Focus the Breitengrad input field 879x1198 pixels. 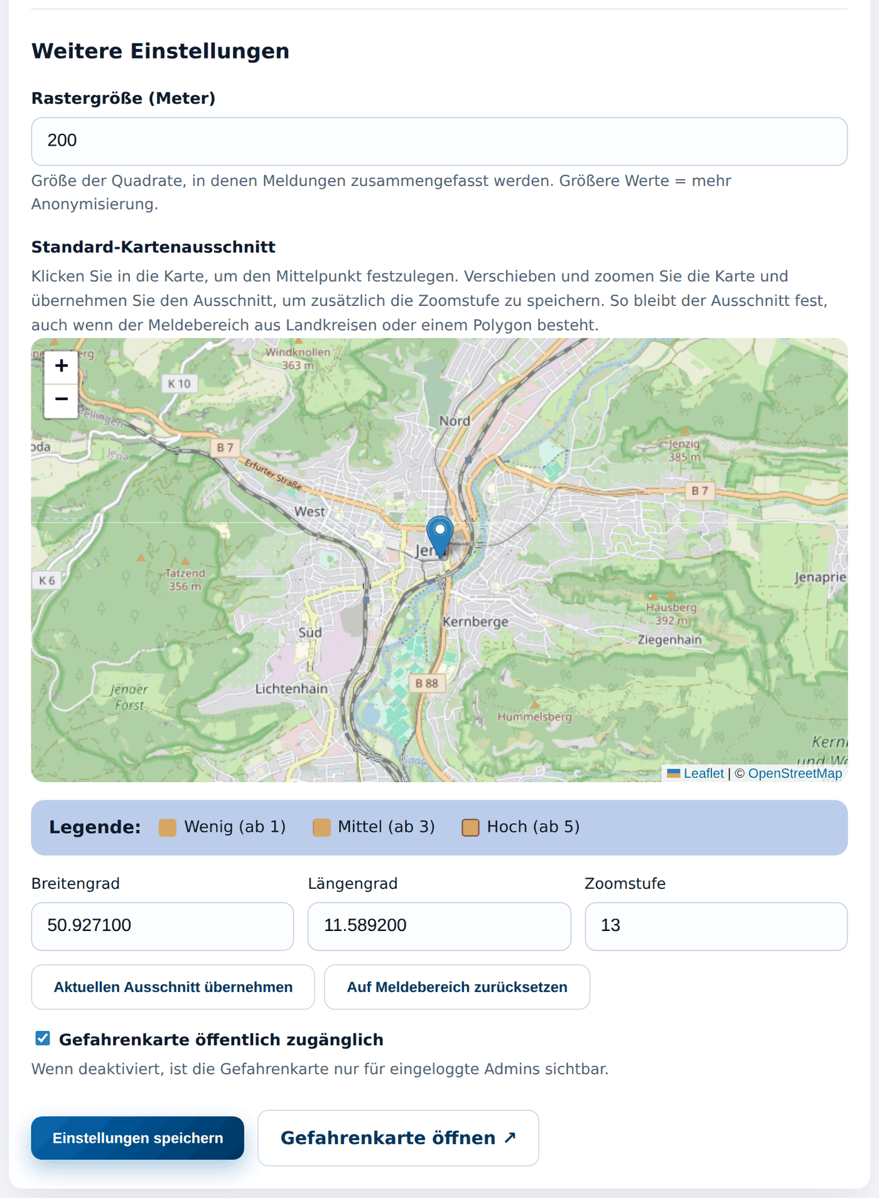(163, 926)
